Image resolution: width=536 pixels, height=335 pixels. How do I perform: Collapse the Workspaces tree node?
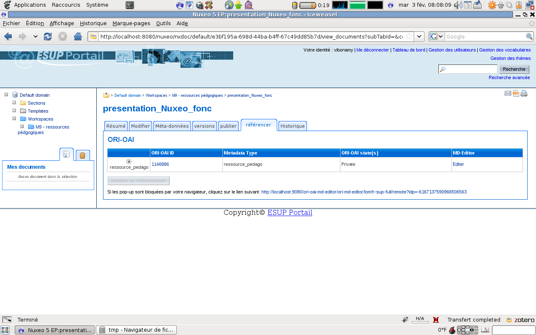[14, 119]
